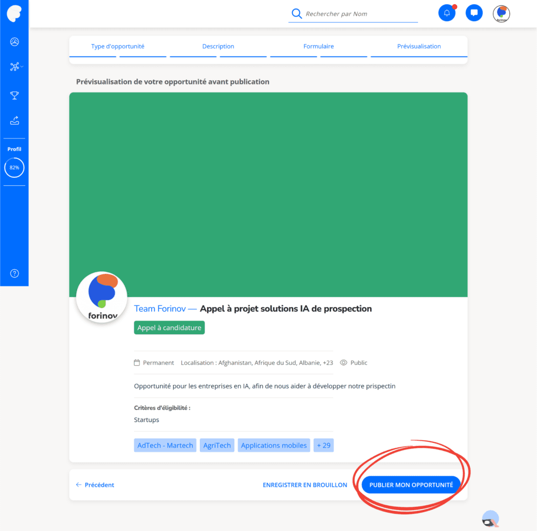This screenshot has width=537, height=531.
Task: Click the search magnifier icon
Action: point(297,14)
